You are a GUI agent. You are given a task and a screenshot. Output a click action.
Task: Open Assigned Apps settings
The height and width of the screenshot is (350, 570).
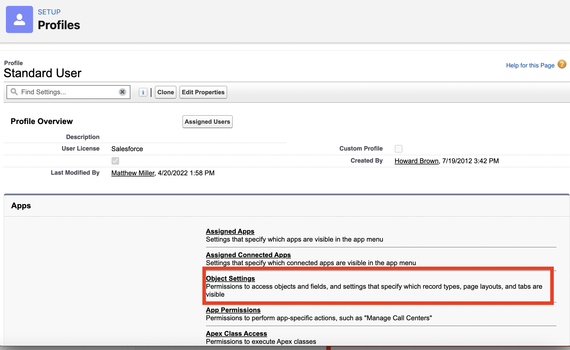[x=230, y=231]
